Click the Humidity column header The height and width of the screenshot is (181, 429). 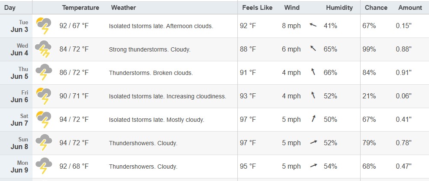(x=339, y=8)
